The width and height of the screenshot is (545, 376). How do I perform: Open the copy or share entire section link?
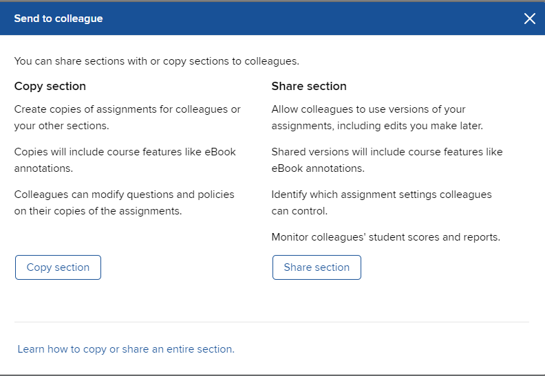[x=126, y=349]
